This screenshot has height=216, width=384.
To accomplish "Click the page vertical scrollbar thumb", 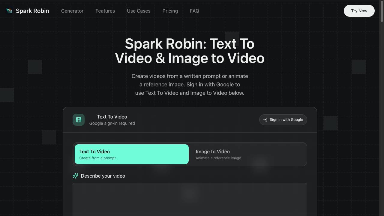I will pyautogui.click(x=382, y=11).
